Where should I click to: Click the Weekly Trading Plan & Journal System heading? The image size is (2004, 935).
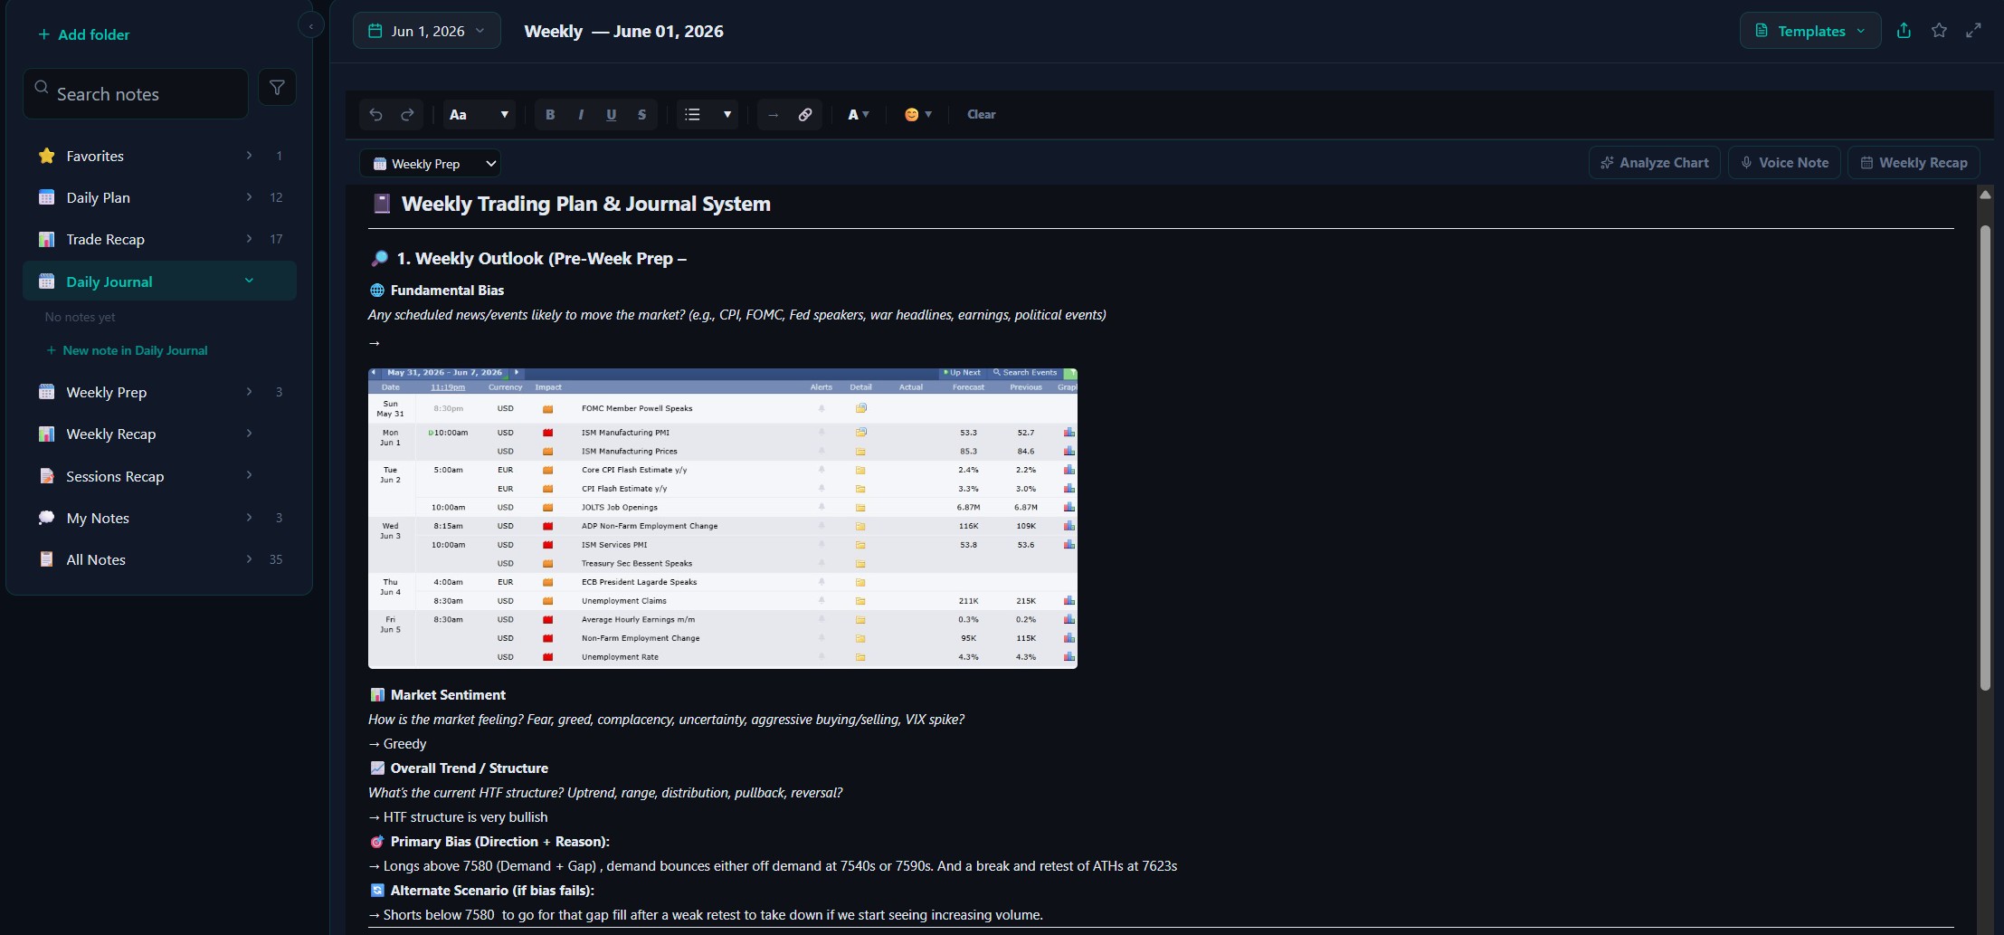pyautogui.click(x=586, y=204)
